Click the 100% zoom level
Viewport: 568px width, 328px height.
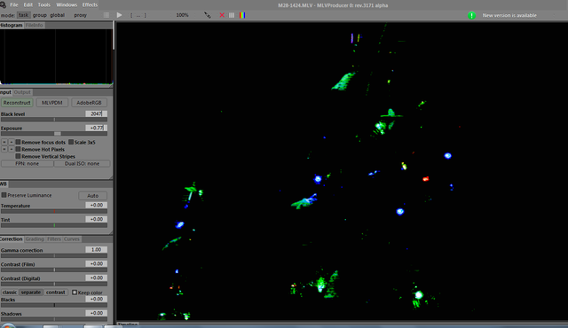point(182,15)
